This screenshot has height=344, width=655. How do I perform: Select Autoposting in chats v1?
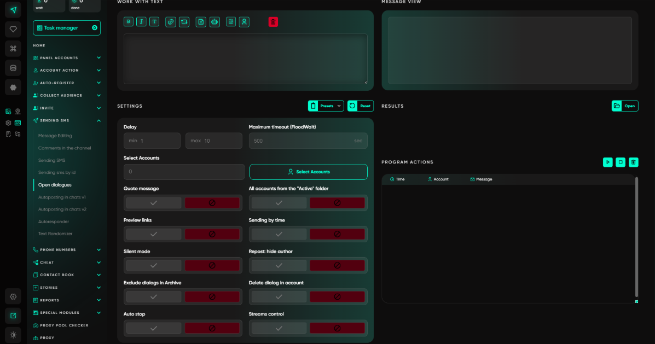pyautogui.click(x=62, y=197)
